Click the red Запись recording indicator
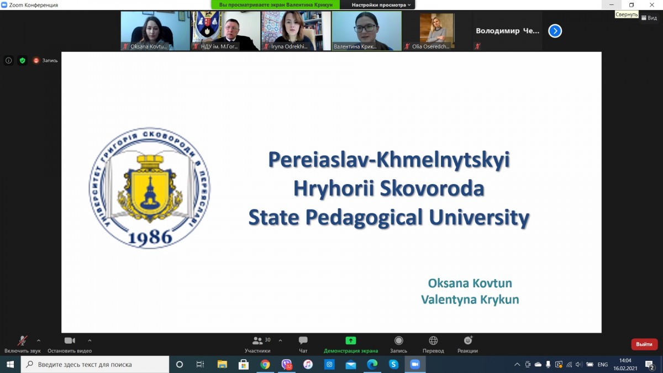 [x=45, y=60]
